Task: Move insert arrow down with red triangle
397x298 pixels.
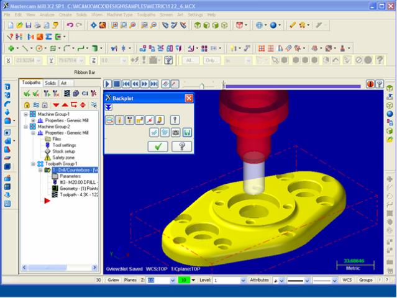Action: (56, 105)
